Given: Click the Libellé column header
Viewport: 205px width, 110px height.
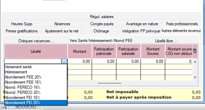Looking at the screenshot, I should point(36,51).
